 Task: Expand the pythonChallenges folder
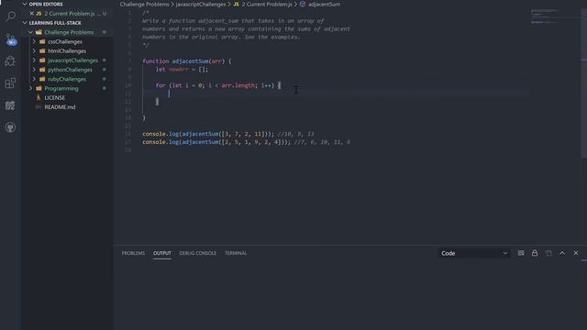(34, 70)
